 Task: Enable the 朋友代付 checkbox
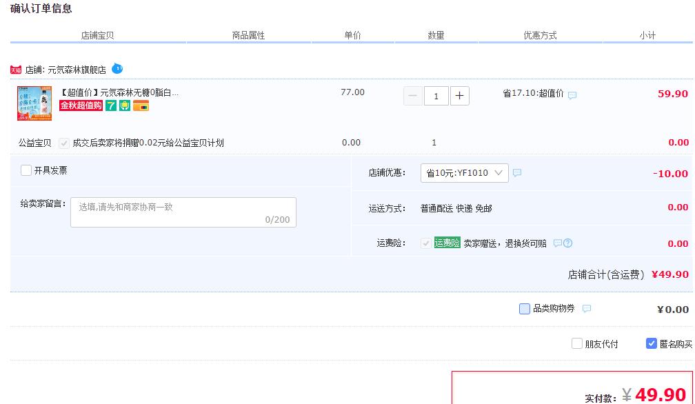576,343
